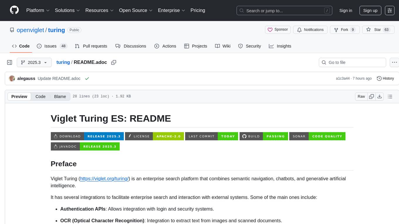
Task: Click the Notifications bell button
Action: point(310,30)
